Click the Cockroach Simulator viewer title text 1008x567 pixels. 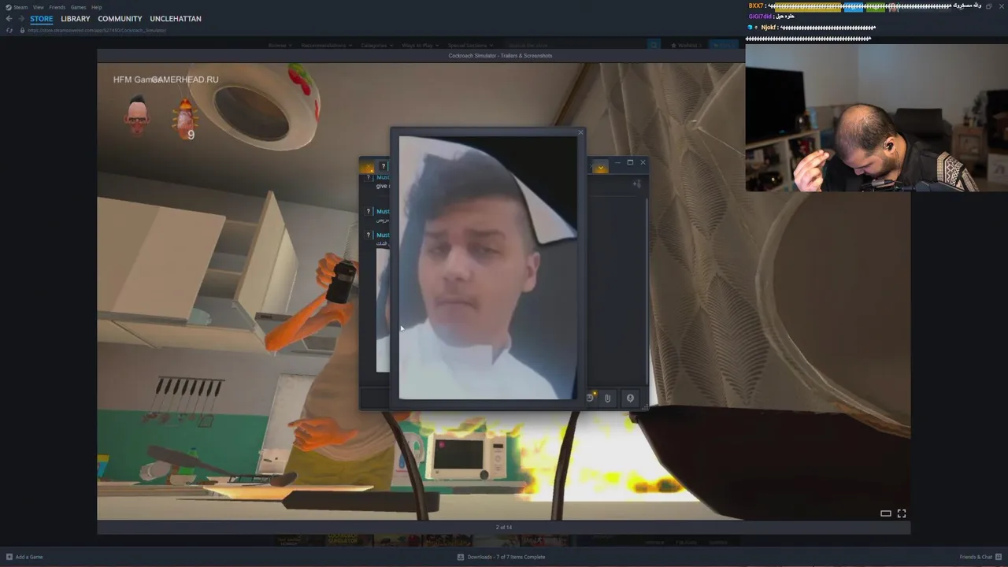500,56
